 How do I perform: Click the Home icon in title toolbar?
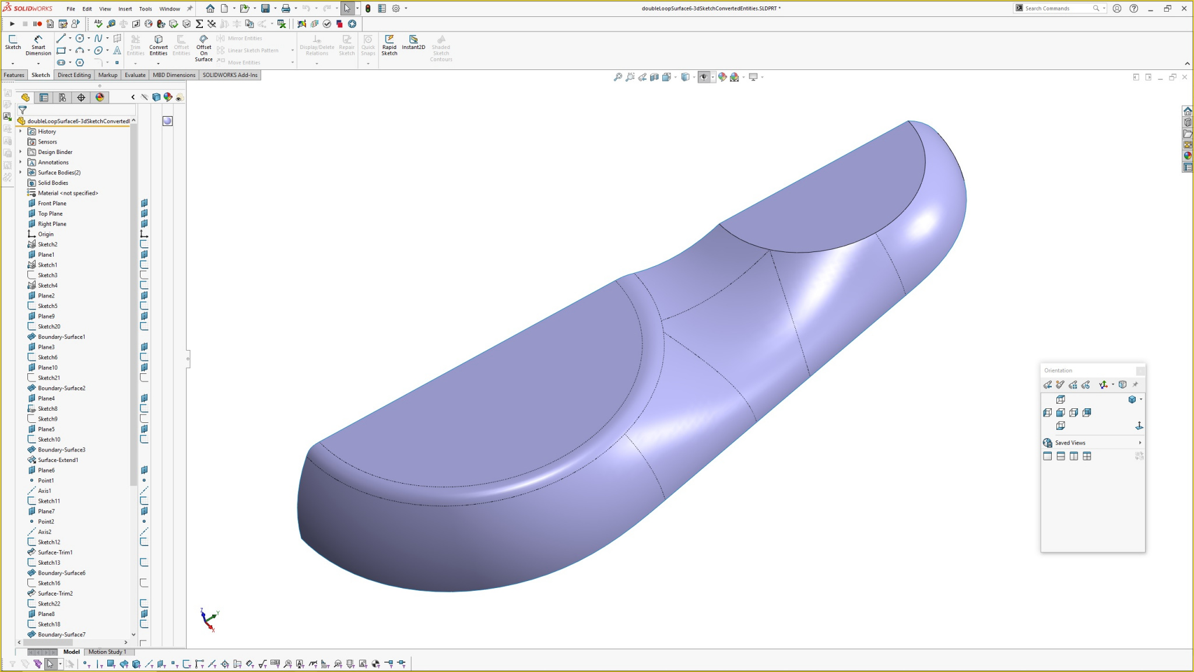[210, 8]
